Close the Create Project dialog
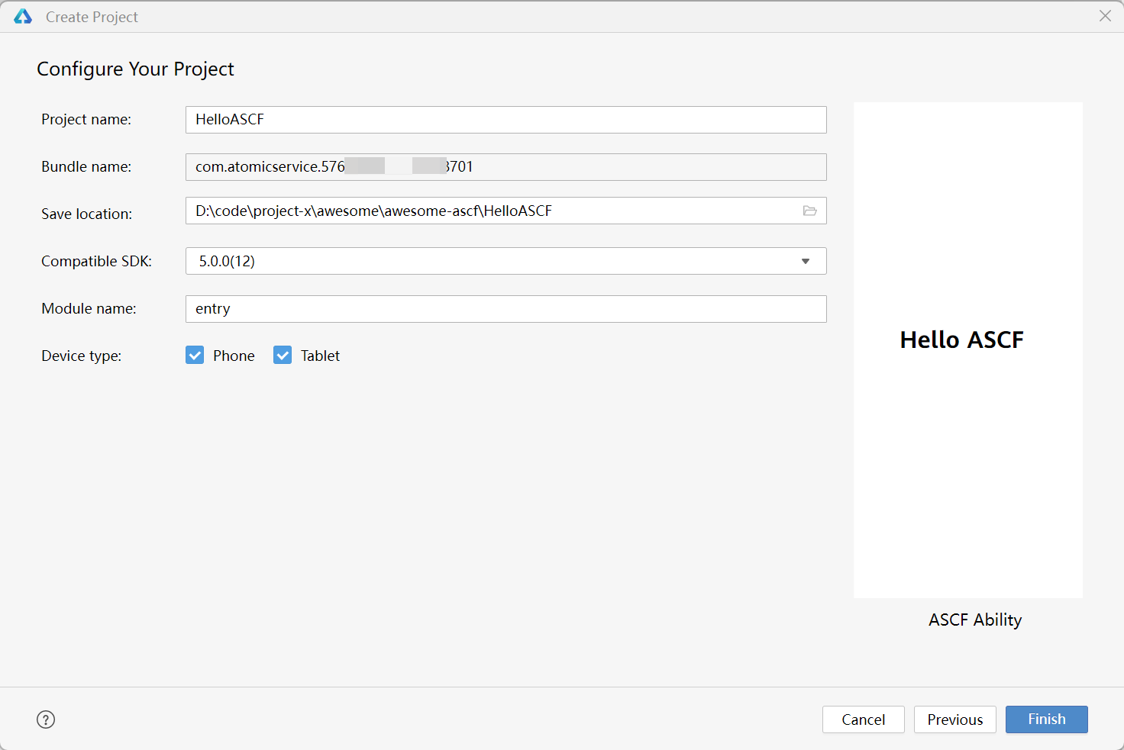Viewport: 1124px width, 750px height. (x=1105, y=16)
